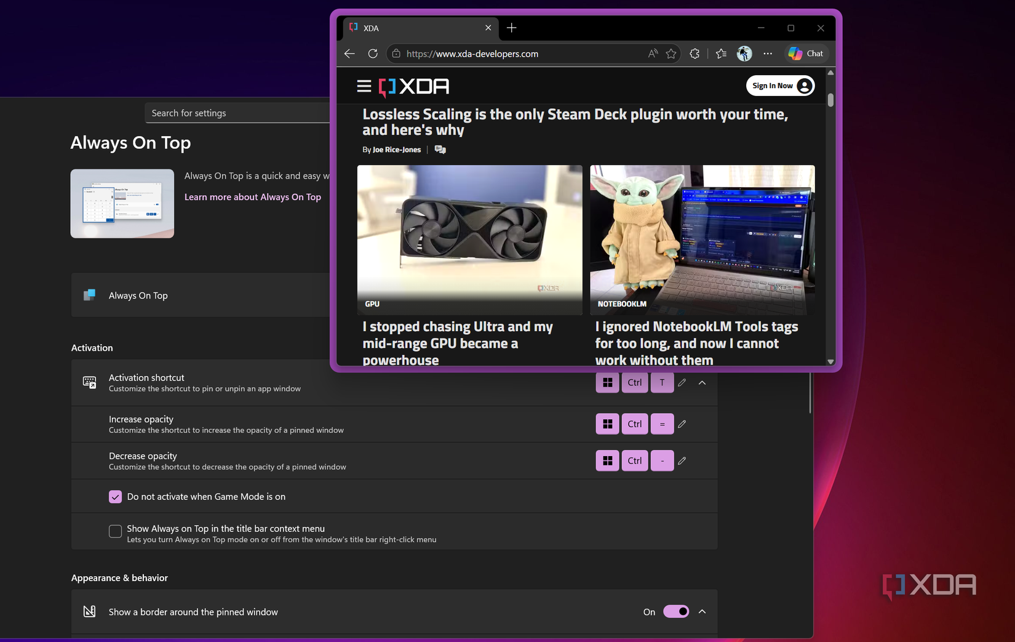This screenshot has width=1015, height=642.
Task: Go back in the Edge browser
Action: pos(349,54)
